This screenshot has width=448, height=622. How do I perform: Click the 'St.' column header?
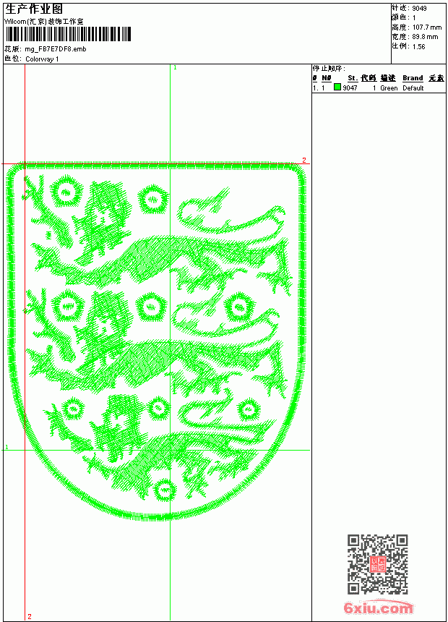[x=353, y=78]
